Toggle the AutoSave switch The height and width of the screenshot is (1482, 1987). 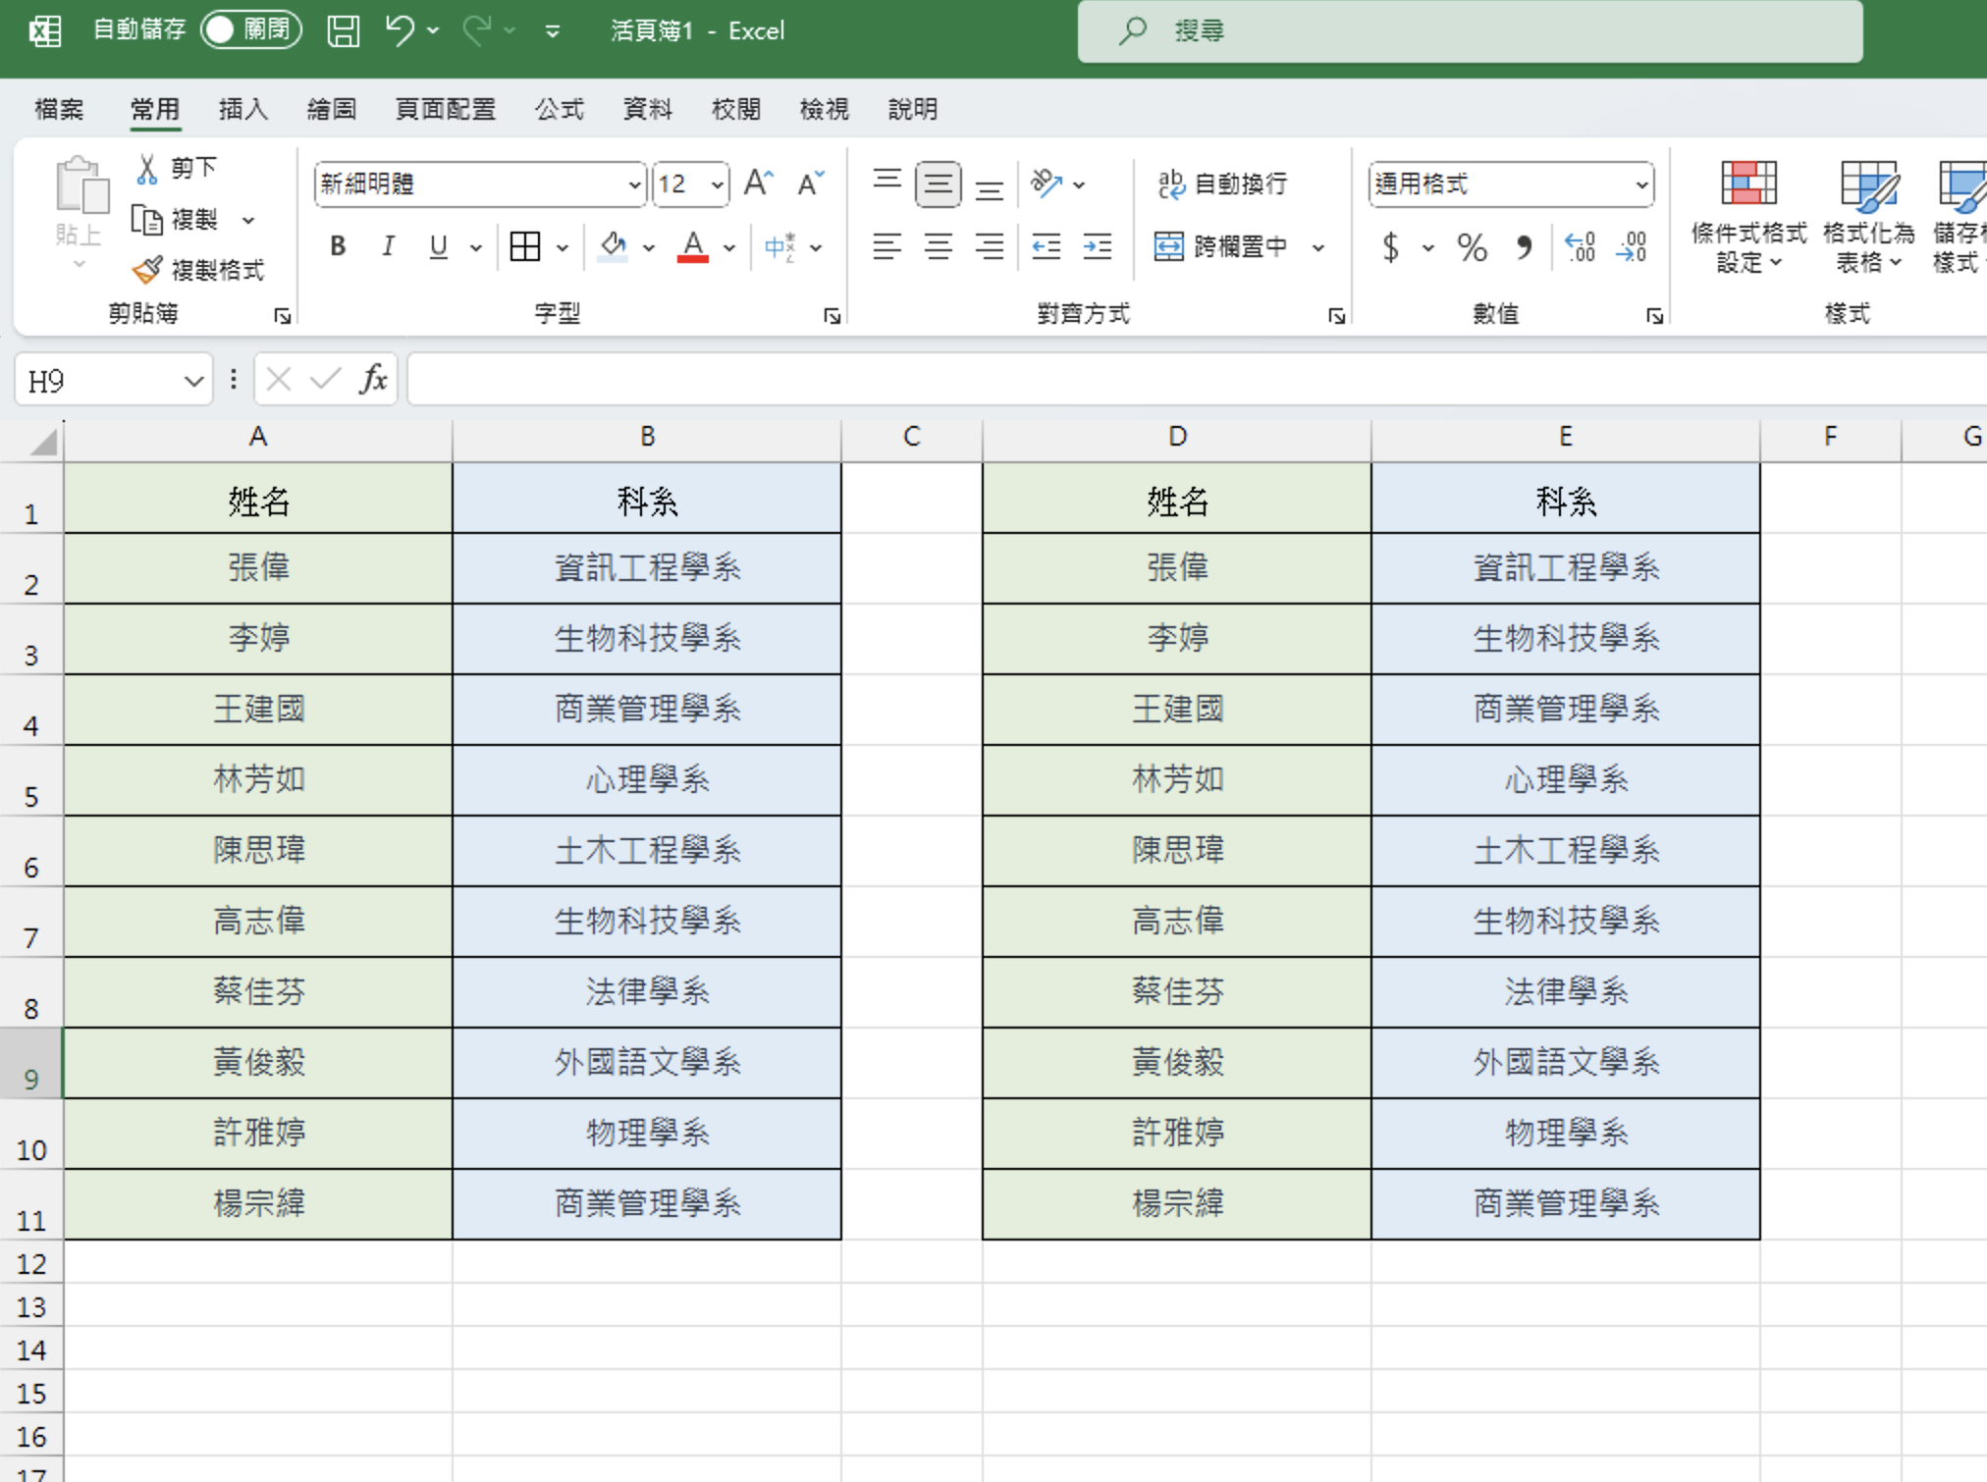click(x=250, y=30)
